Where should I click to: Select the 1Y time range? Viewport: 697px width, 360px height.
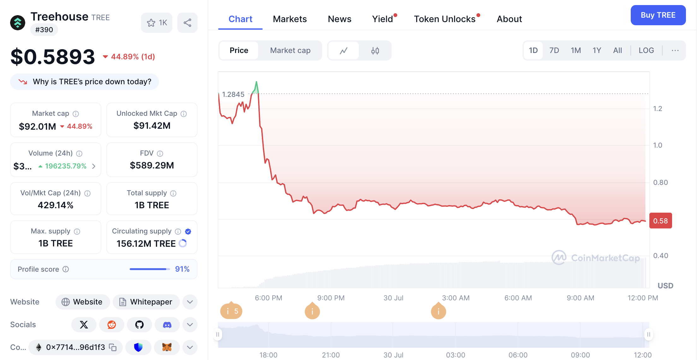pyautogui.click(x=597, y=50)
